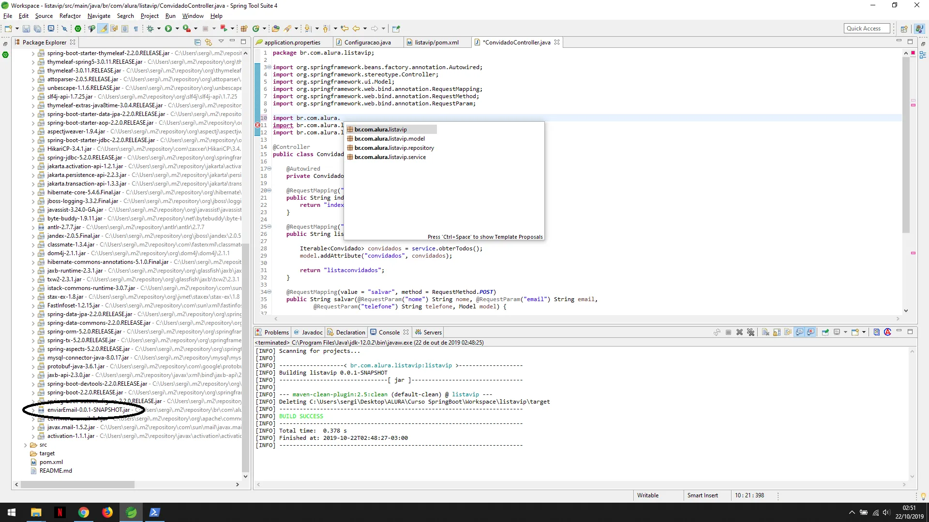The width and height of the screenshot is (929, 522).
Task: Click the green Run button in toolbar
Action: 168,29
